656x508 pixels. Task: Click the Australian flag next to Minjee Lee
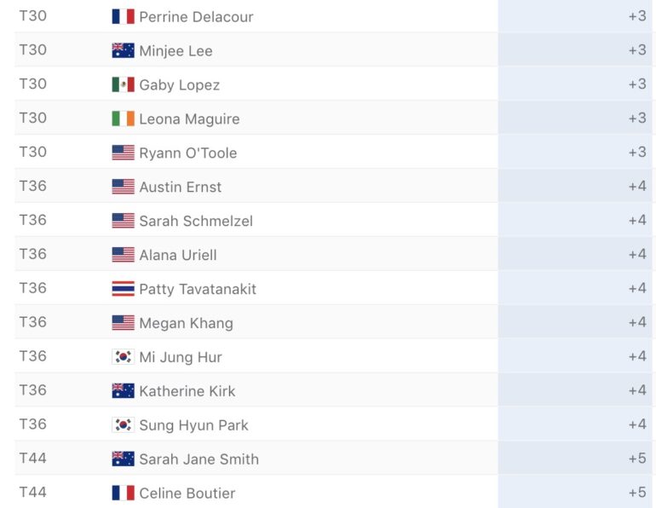tap(123, 50)
